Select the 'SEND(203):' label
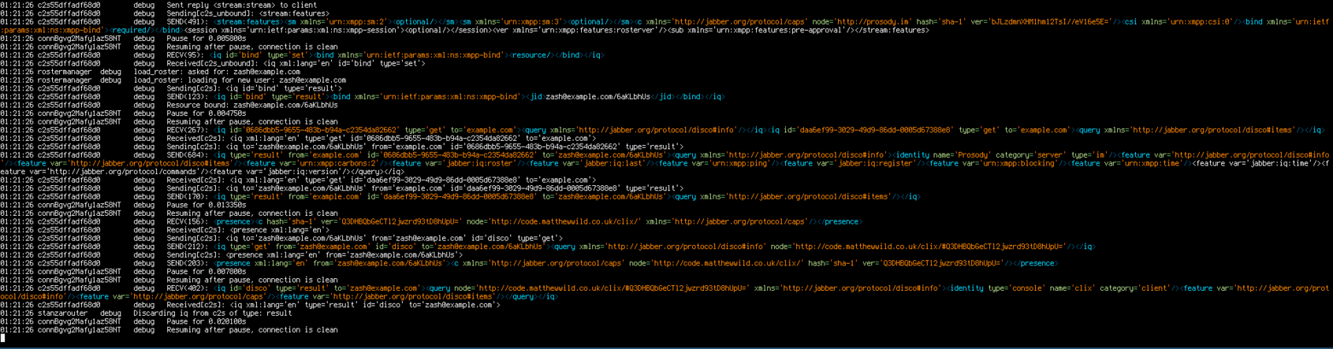The width and height of the screenshot is (1333, 349). pyautogui.click(x=188, y=263)
